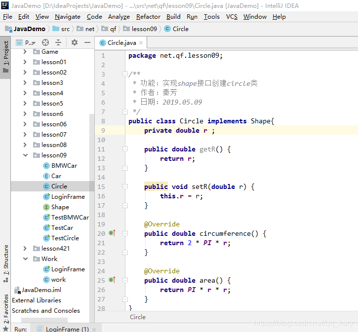Hide the Project panel with minus icon
The height and width of the screenshot is (332, 358).
[87, 42]
